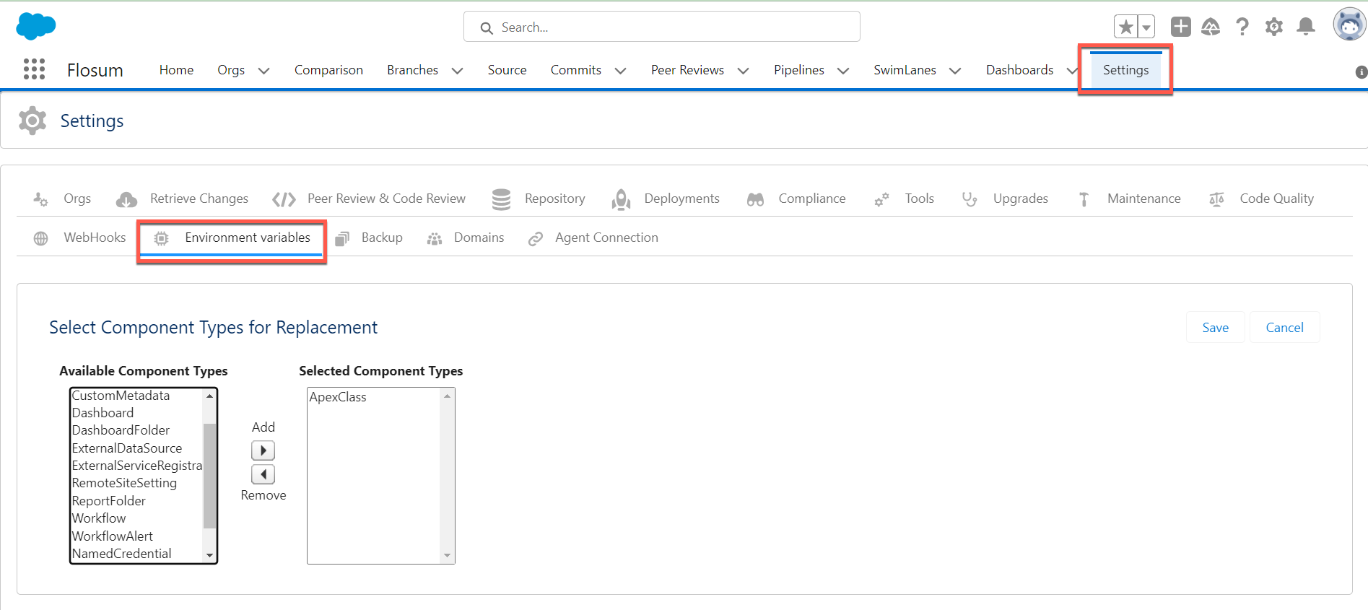1368x610 pixels.
Task: Open the Code Quality settings tab
Action: click(x=1261, y=199)
